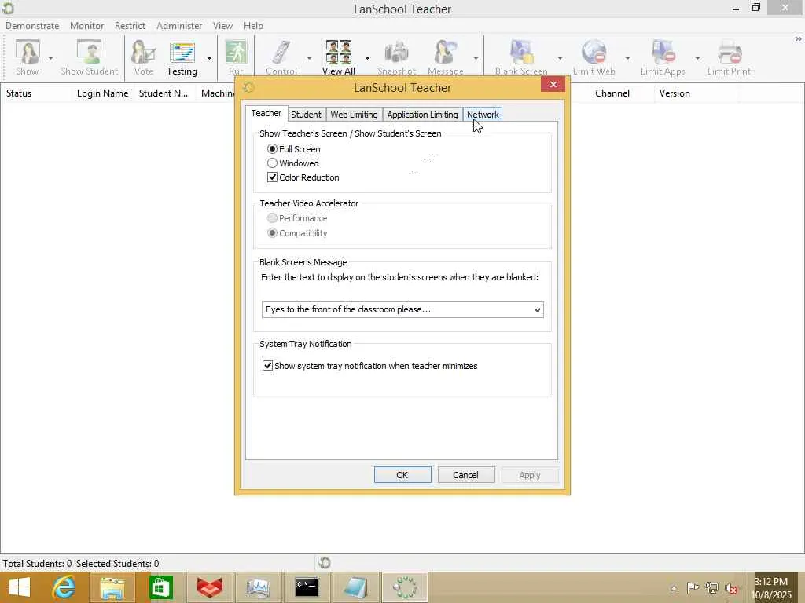Viewport: 805px width, 603px height.
Task: Open the View menu
Action: click(222, 26)
